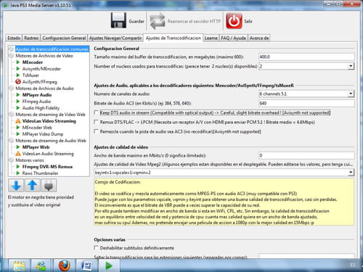
Task: Click green arrow icon next to FFmpeg Audio
Action: [x=18, y=102]
